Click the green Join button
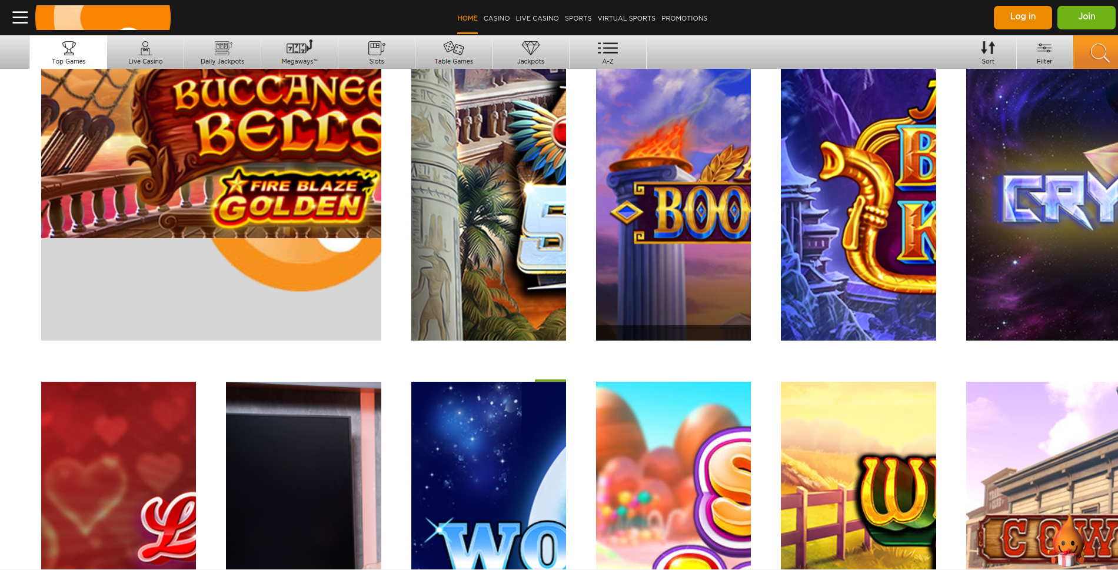The width and height of the screenshot is (1118, 570). [1086, 17]
